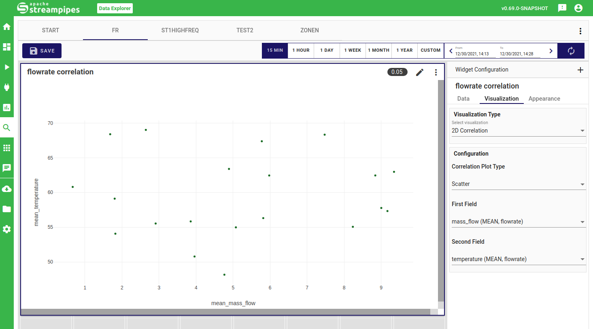Switch to the Appearance tab
The height and width of the screenshot is (329, 593).
[x=544, y=99]
